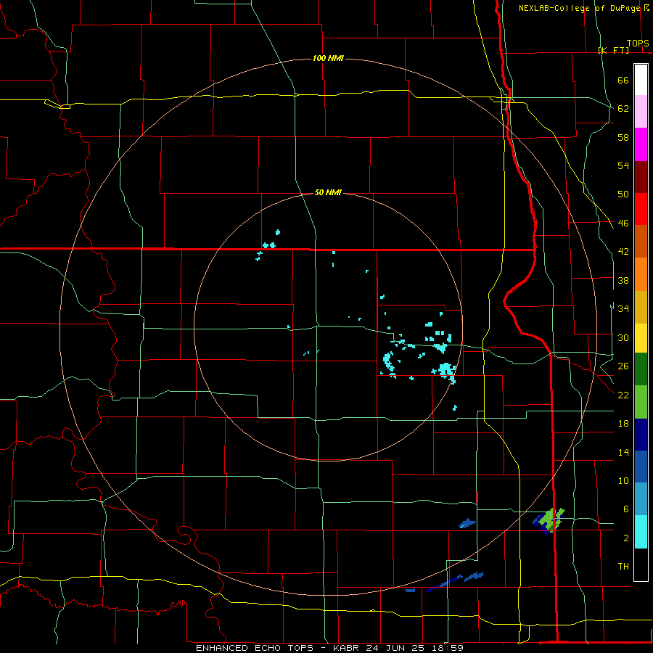Click the legend value '50'
This screenshot has height=653, width=653.
click(x=623, y=194)
